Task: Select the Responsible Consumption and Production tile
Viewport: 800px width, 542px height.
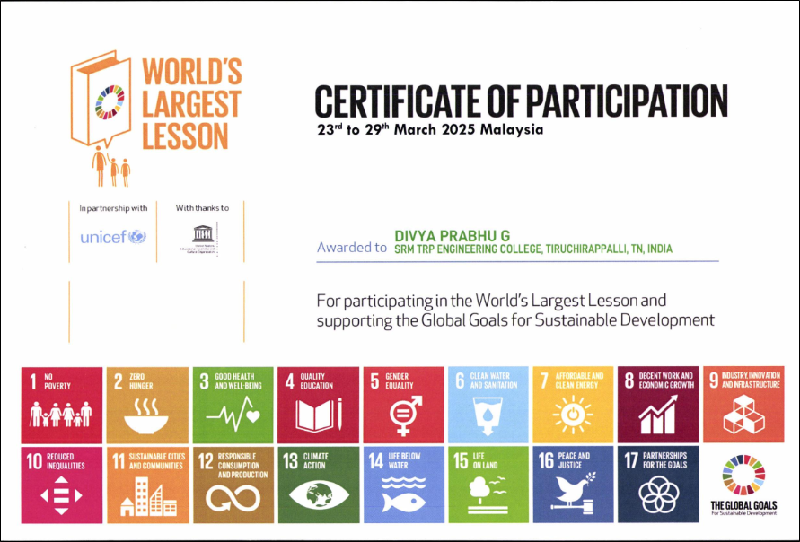Action: tap(233, 485)
